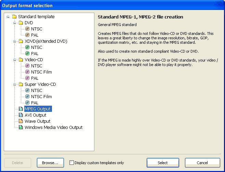Select the DVD PAL disc icon

[27, 35]
